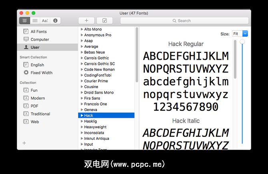This screenshot has width=268, height=174.
Task: Minimize the Font Book window
Action: pyautogui.click(x=27, y=13)
